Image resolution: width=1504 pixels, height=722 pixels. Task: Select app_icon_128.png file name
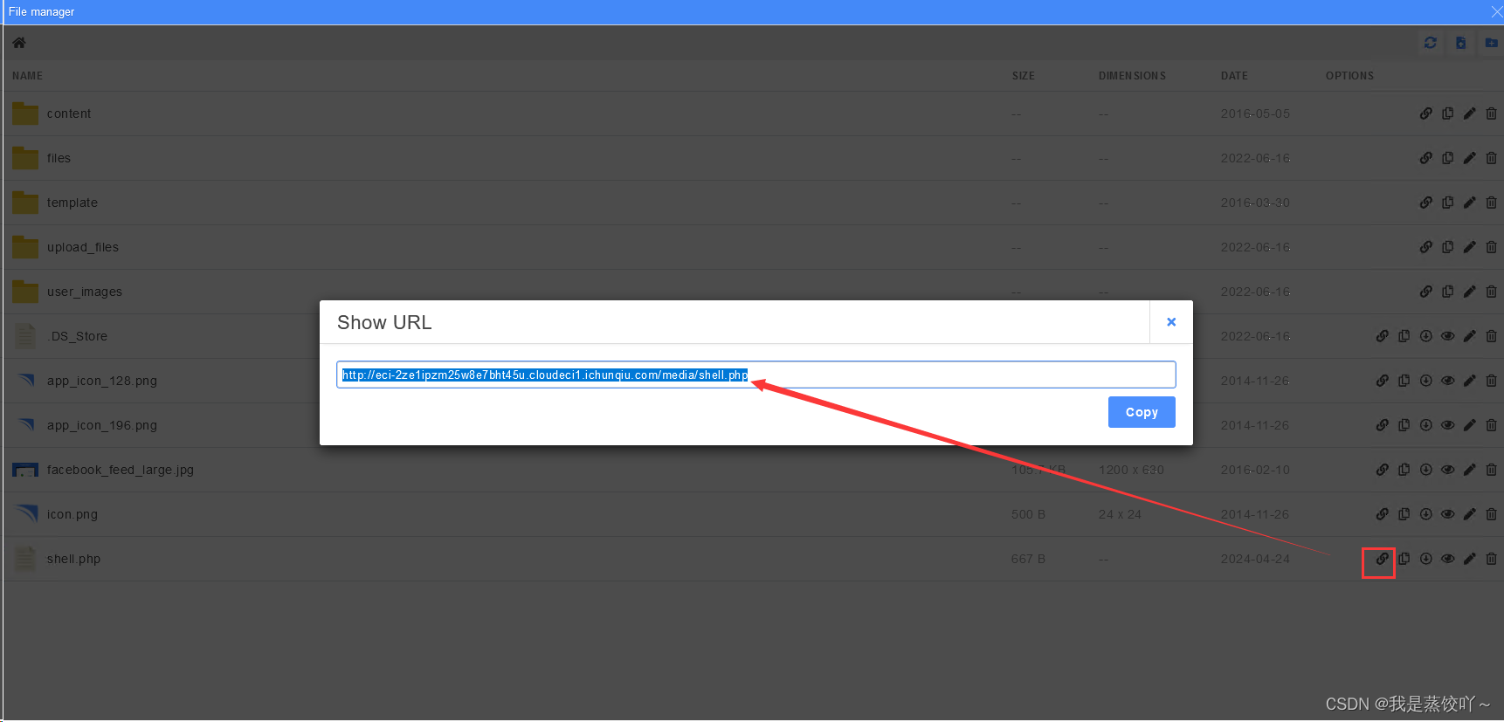pyautogui.click(x=102, y=381)
